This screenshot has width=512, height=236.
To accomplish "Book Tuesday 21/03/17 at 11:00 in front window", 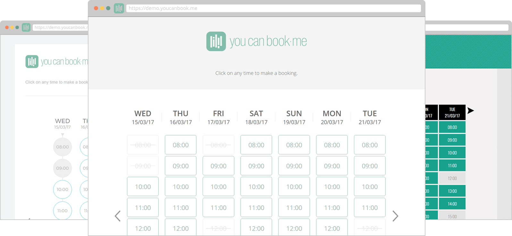I will 370,208.
